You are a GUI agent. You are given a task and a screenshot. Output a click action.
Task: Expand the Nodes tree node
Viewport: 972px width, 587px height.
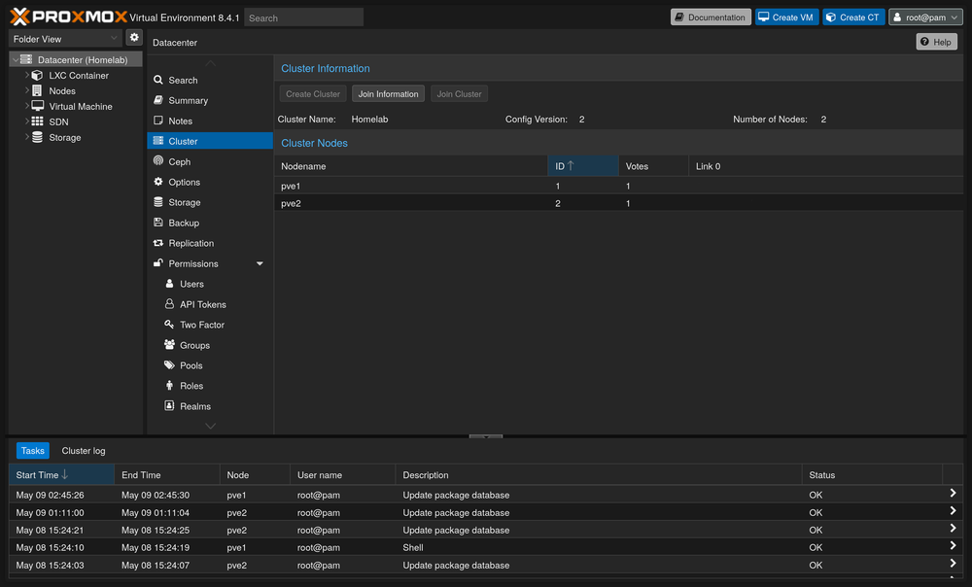[26, 90]
